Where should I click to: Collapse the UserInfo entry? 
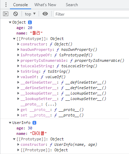10,123
